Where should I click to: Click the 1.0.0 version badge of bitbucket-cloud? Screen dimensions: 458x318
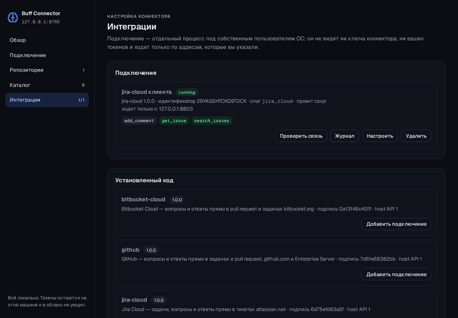tap(177, 200)
